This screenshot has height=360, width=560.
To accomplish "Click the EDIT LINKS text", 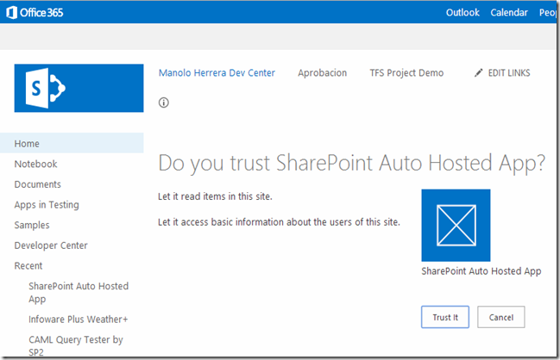I will 509,72.
